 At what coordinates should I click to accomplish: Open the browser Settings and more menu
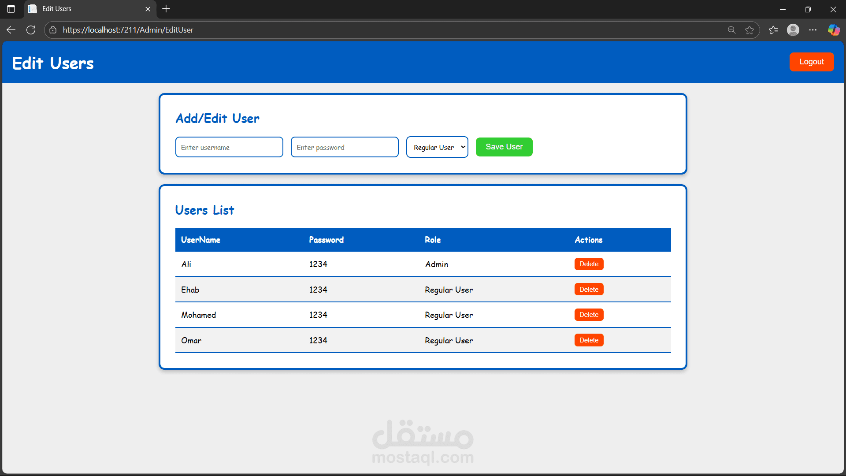[x=813, y=30]
